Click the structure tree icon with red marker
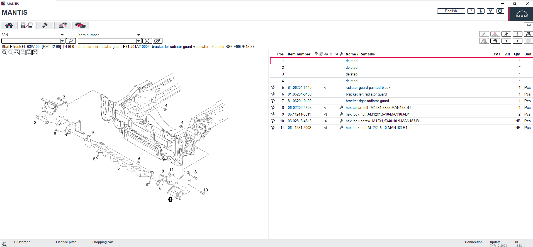The image size is (533, 247). pos(495,34)
